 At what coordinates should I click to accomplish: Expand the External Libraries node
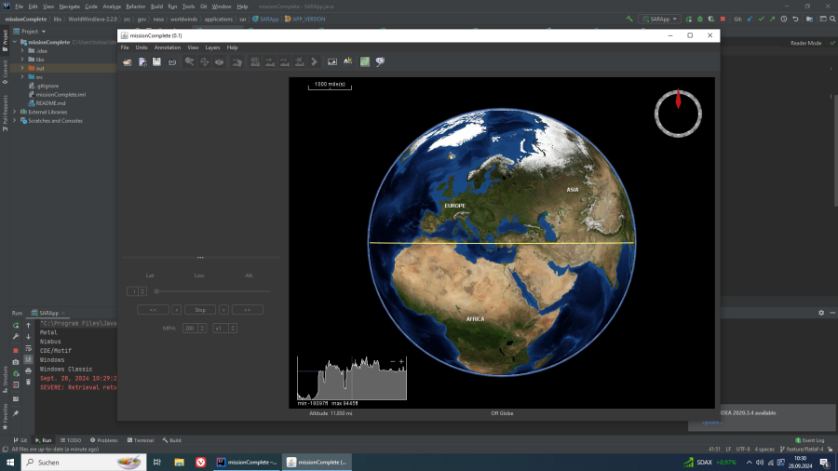pyautogui.click(x=16, y=112)
